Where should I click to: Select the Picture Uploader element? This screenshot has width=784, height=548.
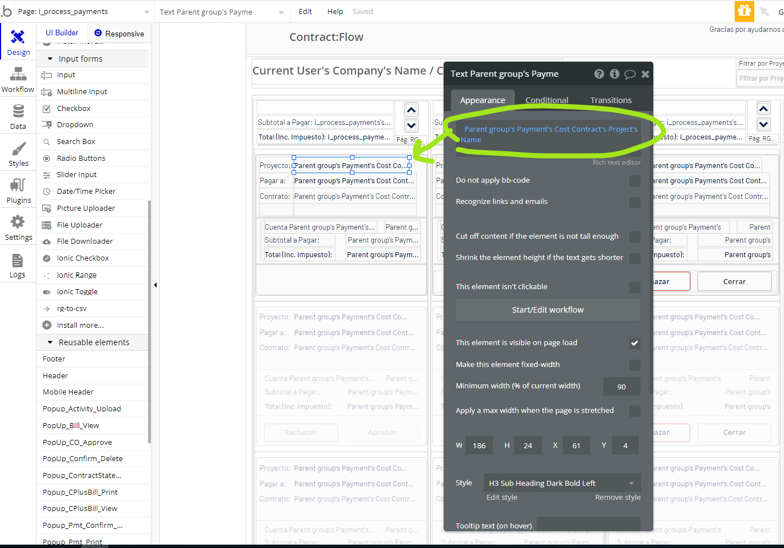(93, 208)
